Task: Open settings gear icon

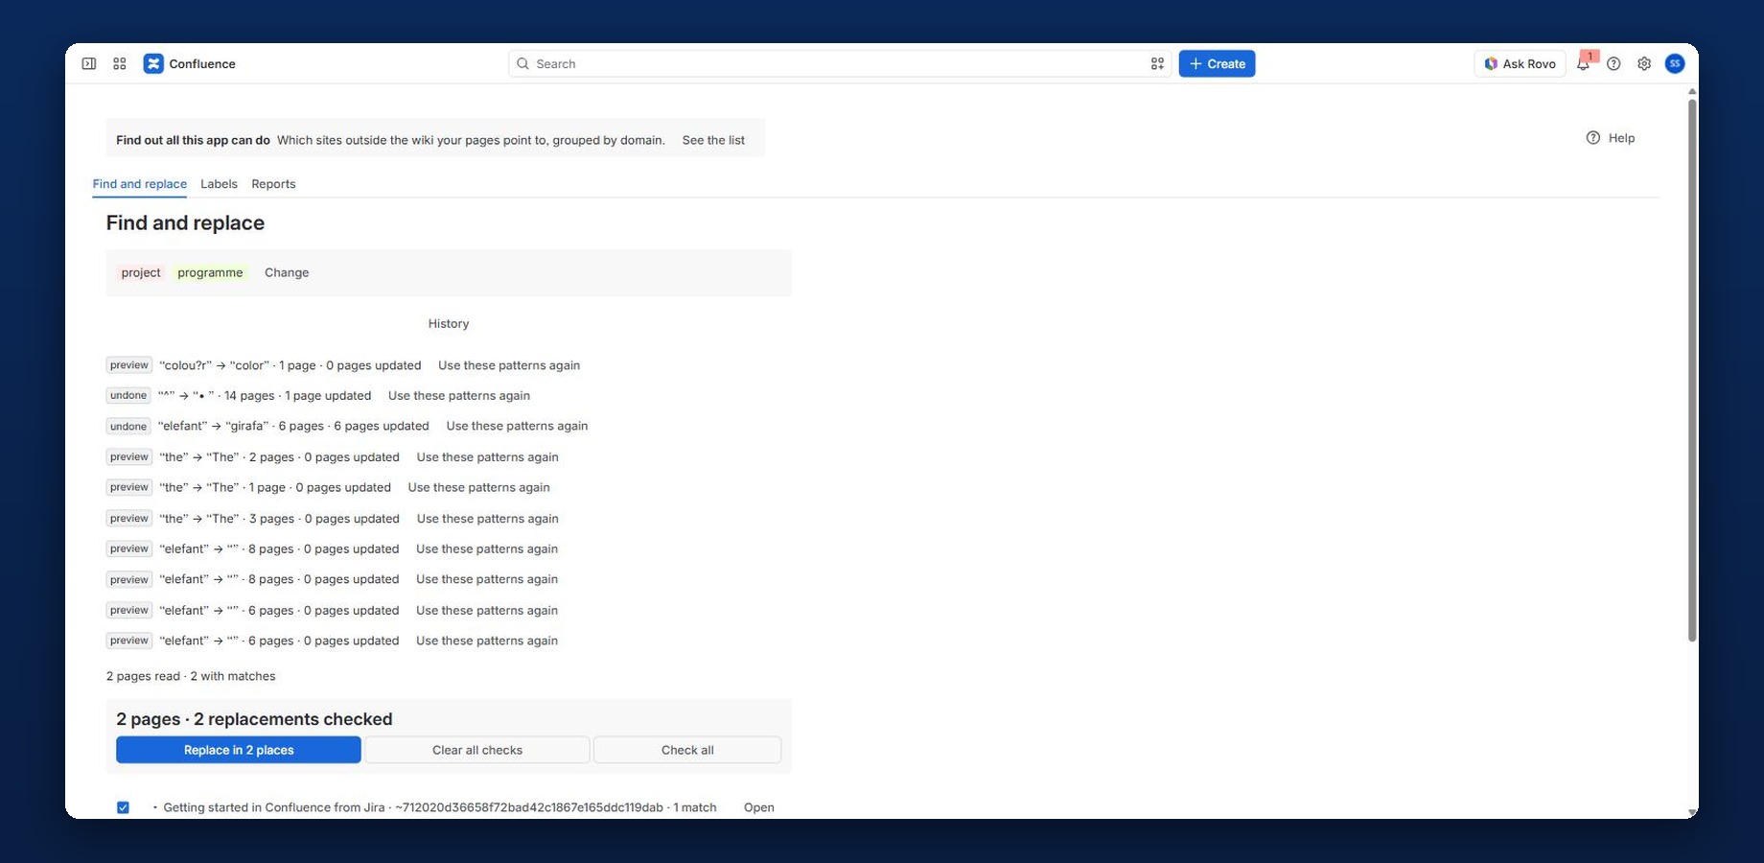Action: pyautogui.click(x=1644, y=63)
